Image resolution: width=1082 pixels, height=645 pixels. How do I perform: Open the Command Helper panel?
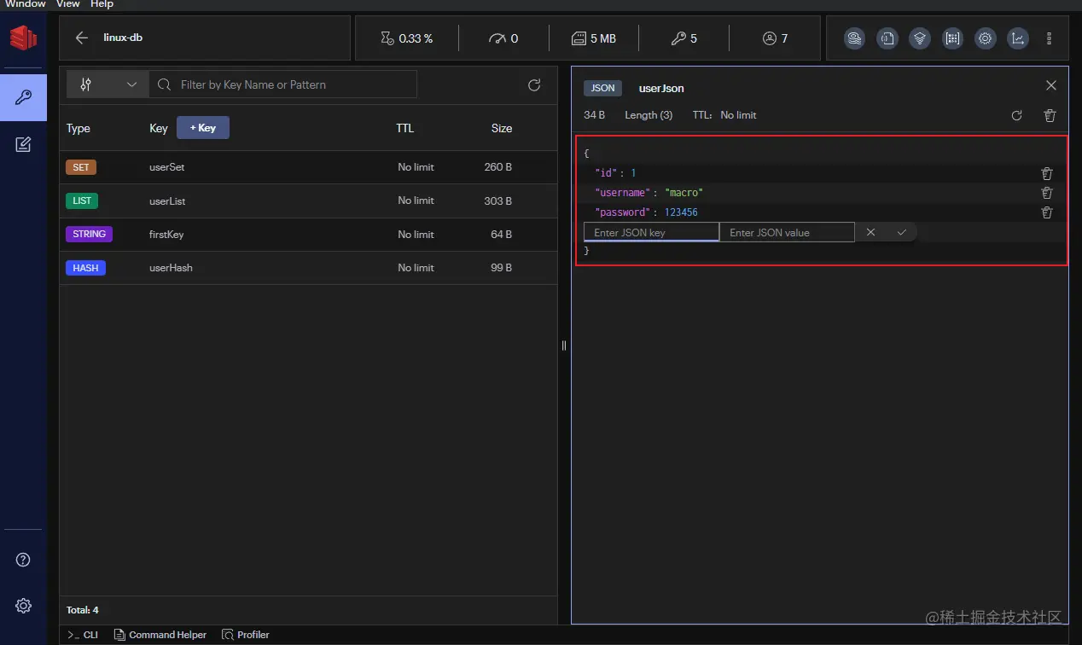pos(160,635)
